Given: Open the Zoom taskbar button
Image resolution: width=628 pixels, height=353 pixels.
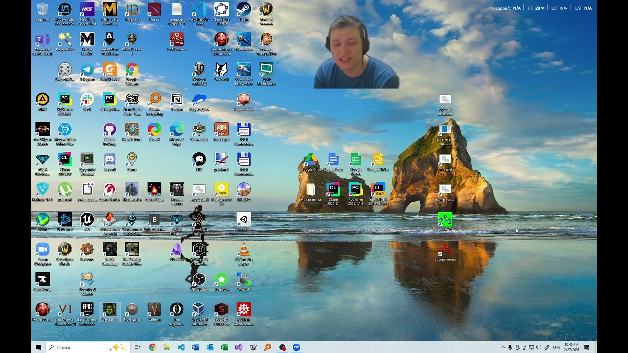Looking at the screenshot, I should pyautogui.click(x=296, y=347).
